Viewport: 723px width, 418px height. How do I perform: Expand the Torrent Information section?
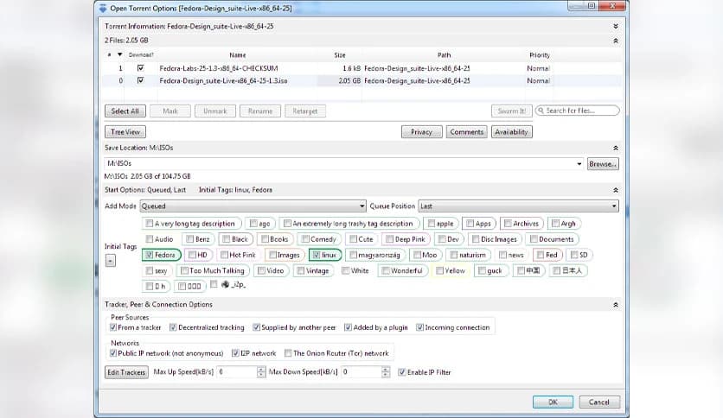coord(616,27)
